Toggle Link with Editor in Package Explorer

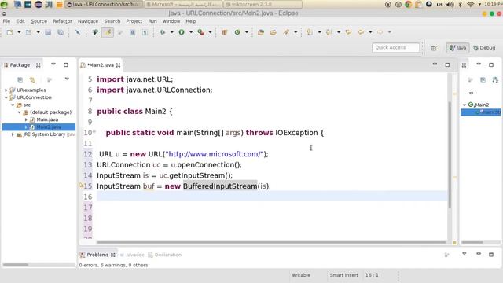pos(32,79)
